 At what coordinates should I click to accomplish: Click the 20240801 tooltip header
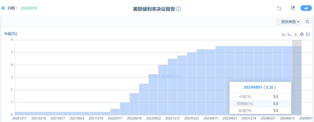260,87
